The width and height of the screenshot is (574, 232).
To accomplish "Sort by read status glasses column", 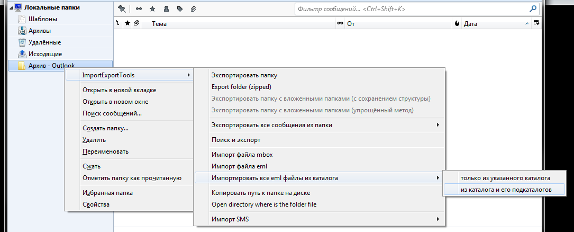I will pyautogui.click(x=341, y=23).
